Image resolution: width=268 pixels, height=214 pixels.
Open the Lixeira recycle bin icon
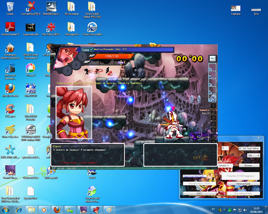[10, 9]
